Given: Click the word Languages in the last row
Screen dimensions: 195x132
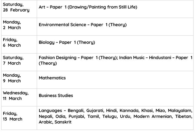Looking at the screenshot, I should 50,111.
